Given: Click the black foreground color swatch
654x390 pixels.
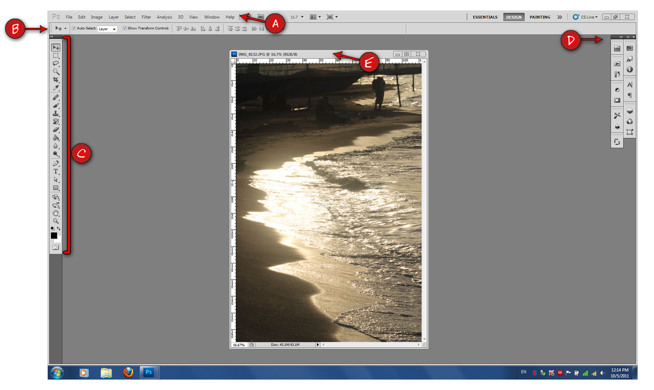Looking at the screenshot, I should pos(54,235).
